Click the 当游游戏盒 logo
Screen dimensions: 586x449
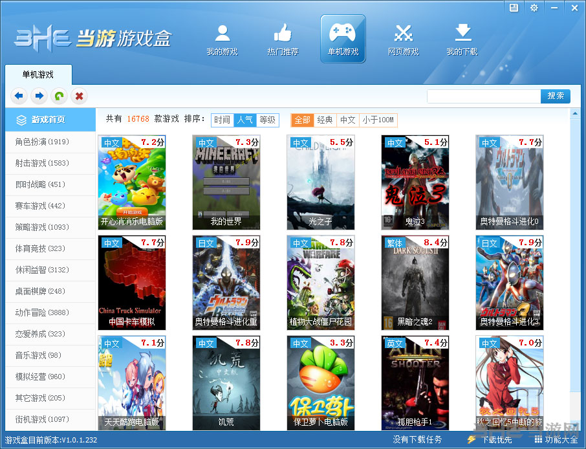coord(92,39)
